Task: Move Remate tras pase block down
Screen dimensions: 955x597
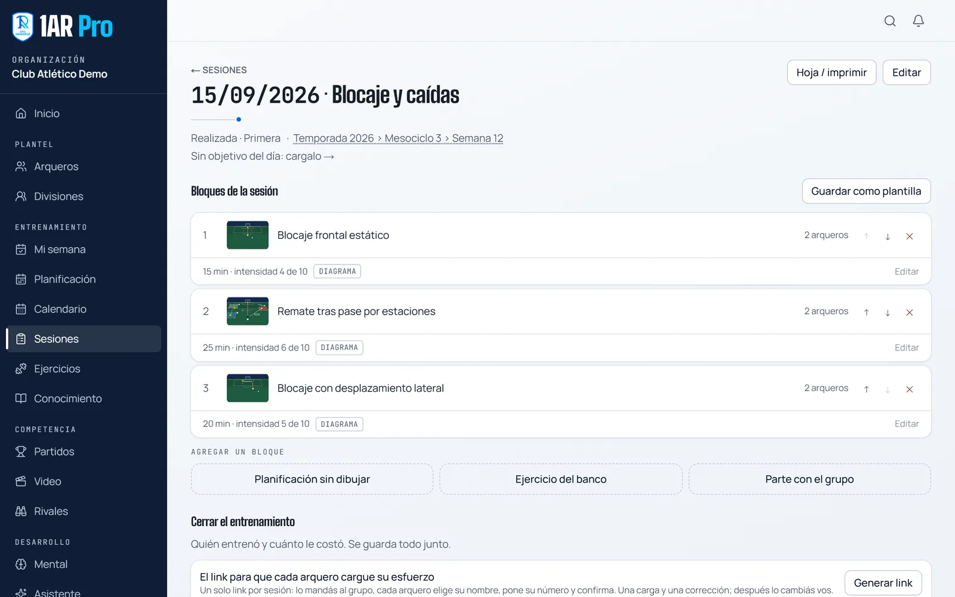Action: pyautogui.click(x=888, y=312)
